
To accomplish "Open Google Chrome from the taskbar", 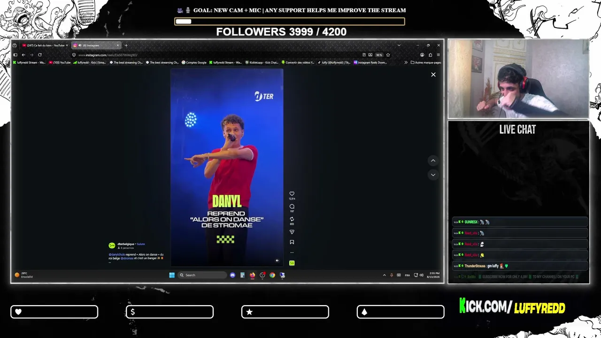I will [272, 275].
